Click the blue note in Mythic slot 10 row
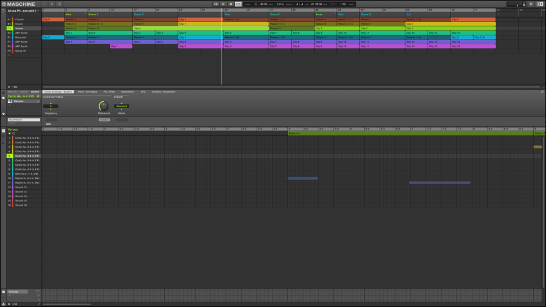The height and width of the screenshot is (307, 546). 303,178
